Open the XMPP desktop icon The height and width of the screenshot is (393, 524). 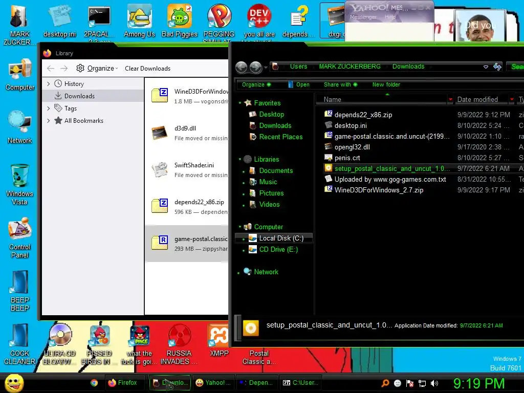(219, 340)
